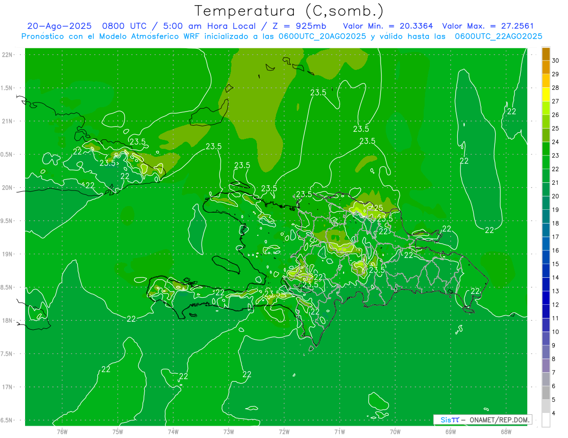Screen dimensions: 568x438
Task: Pick the dark blue colorbar swatch between 12 and 13
Action: tap(546, 298)
